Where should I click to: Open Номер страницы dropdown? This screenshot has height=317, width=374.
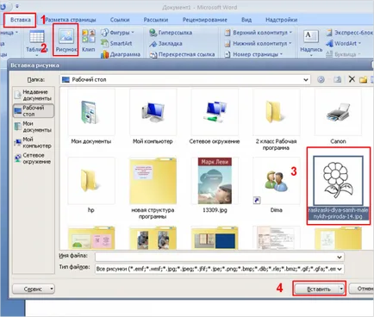coord(253,54)
